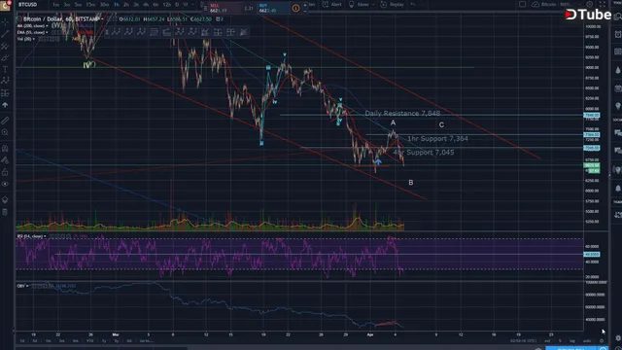Select the 1d date range button
The height and width of the screenshot is (350, 622).
22,341
